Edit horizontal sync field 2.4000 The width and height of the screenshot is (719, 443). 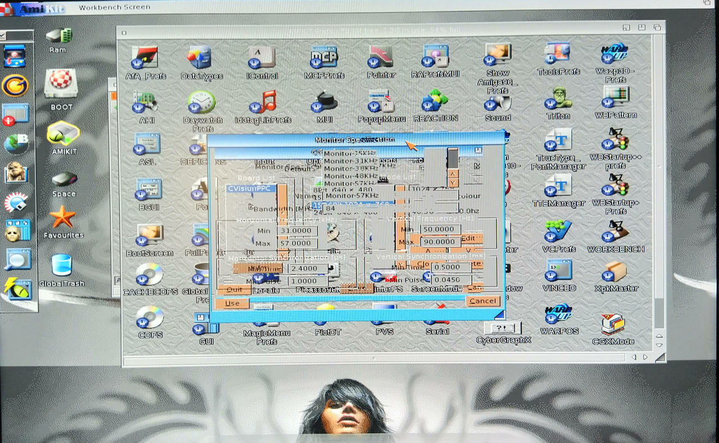(307, 269)
